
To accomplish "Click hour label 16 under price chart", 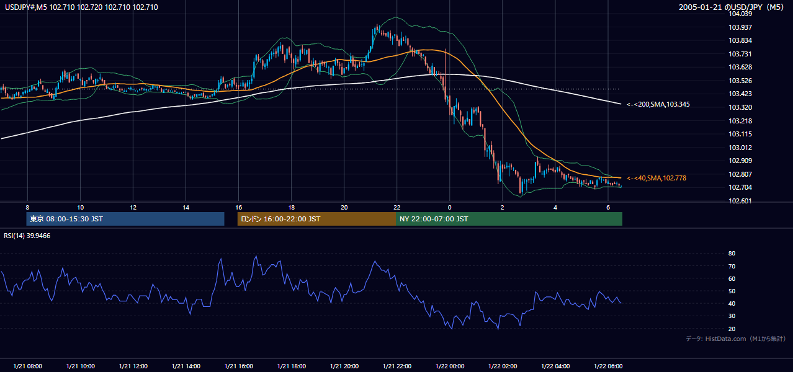I will pyautogui.click(x=238, y=207).
